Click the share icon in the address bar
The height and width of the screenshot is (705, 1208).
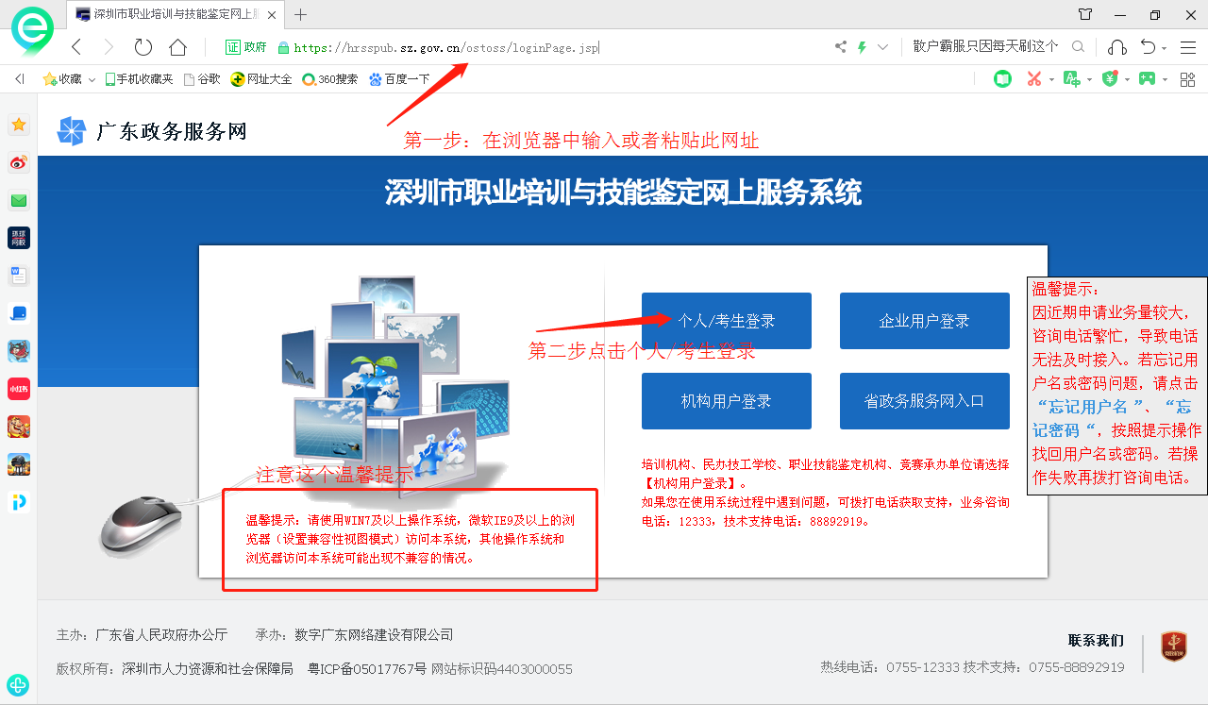(x=841, y=47)
